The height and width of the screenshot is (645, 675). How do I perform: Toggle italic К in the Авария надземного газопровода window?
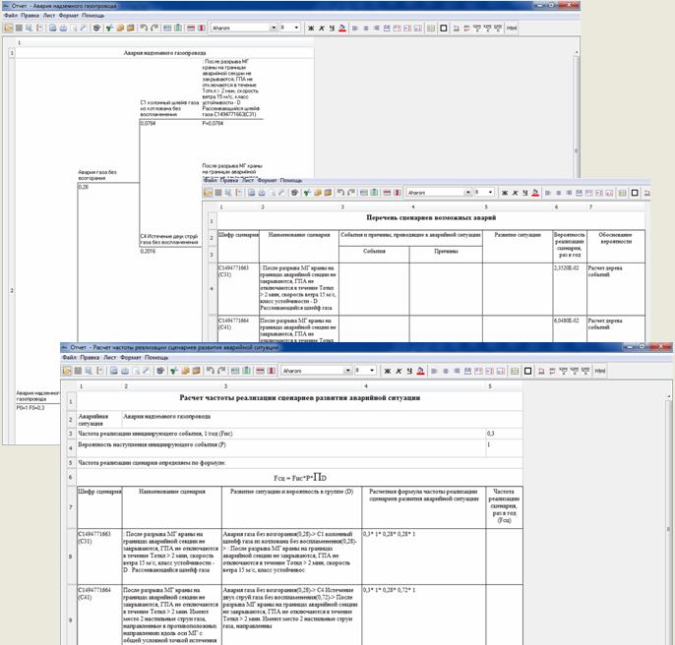[321, 29]
